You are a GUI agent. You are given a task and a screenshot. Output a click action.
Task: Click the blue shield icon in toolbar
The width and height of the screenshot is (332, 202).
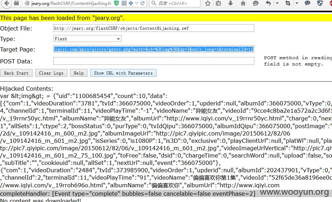pos(320,3)
